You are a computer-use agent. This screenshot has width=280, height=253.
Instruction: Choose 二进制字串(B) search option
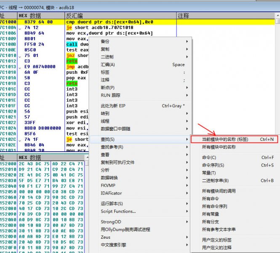tap(235, 180)
